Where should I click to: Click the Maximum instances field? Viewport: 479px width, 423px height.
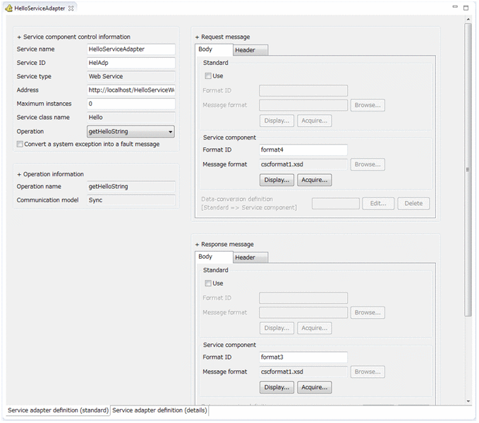131,104
